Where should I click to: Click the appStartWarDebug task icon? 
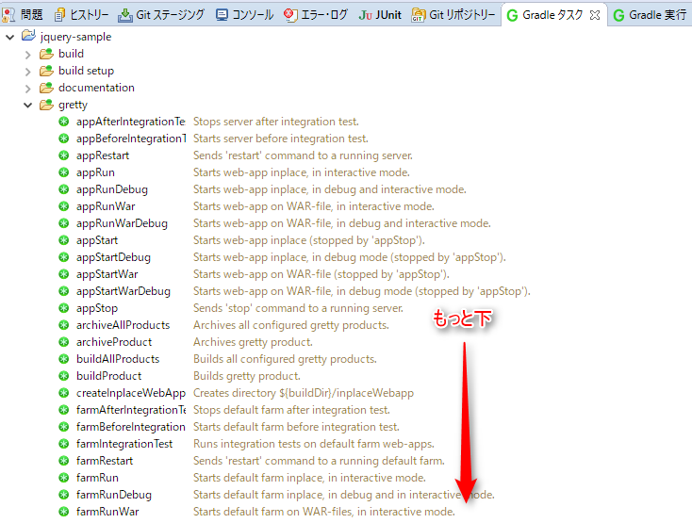[64, 291]
